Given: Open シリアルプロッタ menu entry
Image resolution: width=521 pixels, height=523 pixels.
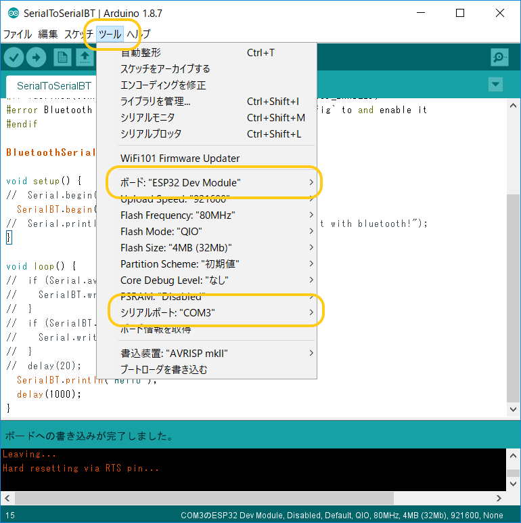Looking at the screenshot, I should [x=206, y=134].
